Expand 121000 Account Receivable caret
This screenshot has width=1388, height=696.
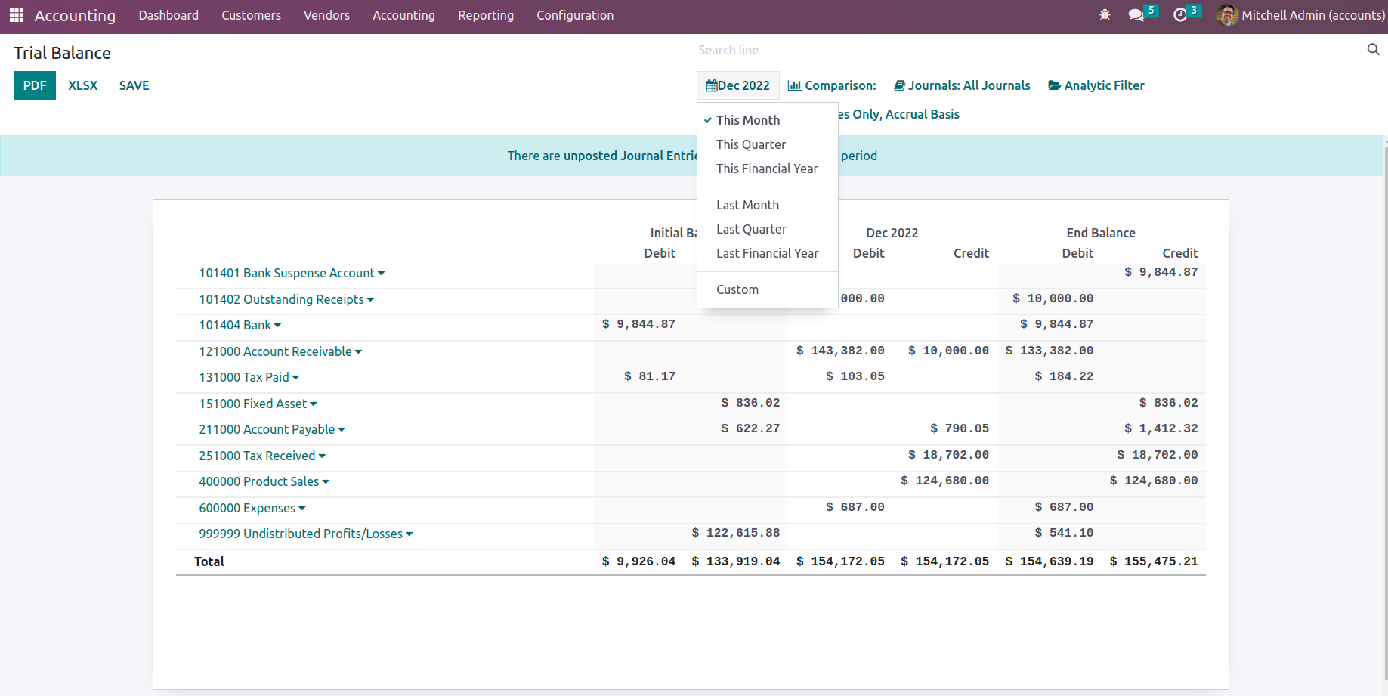[358, 352]
